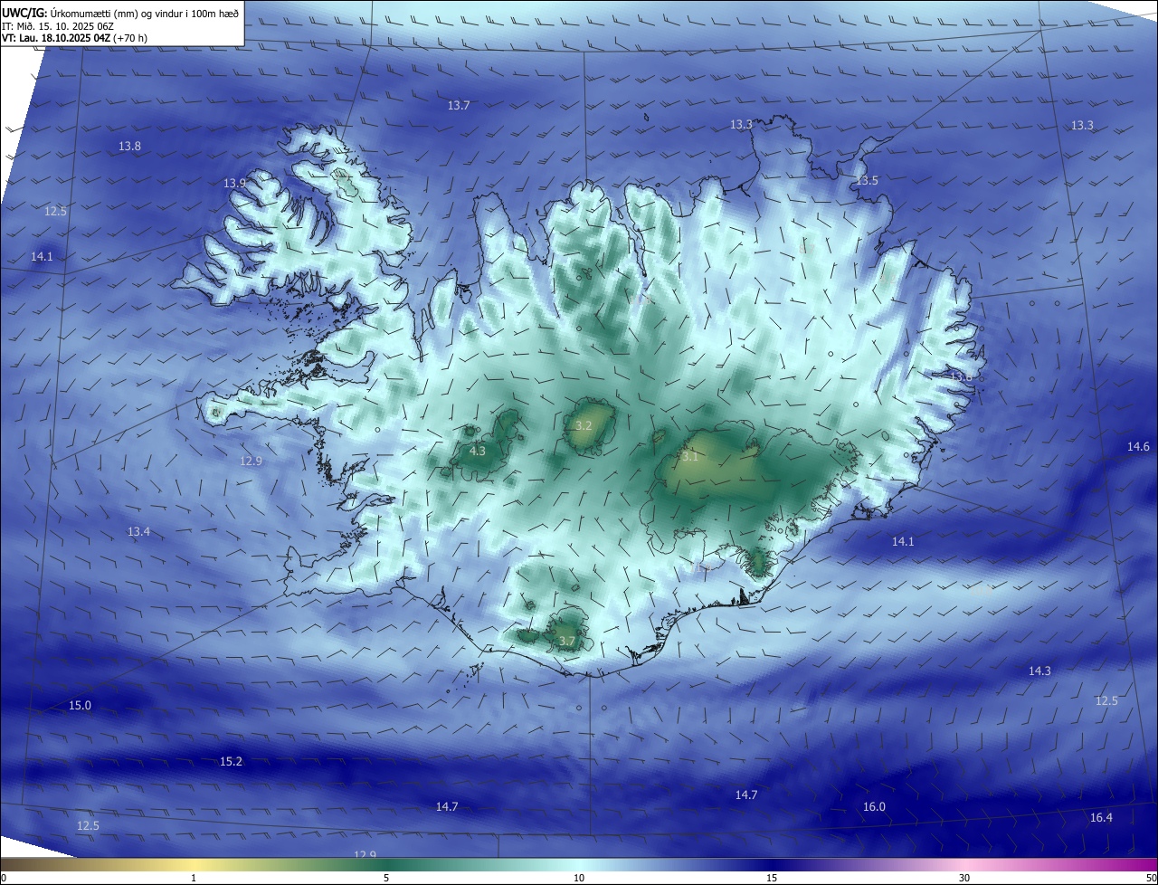Click the valid time line 'VT: Lau. 18.10.2025 04Z'

(56, 38)
